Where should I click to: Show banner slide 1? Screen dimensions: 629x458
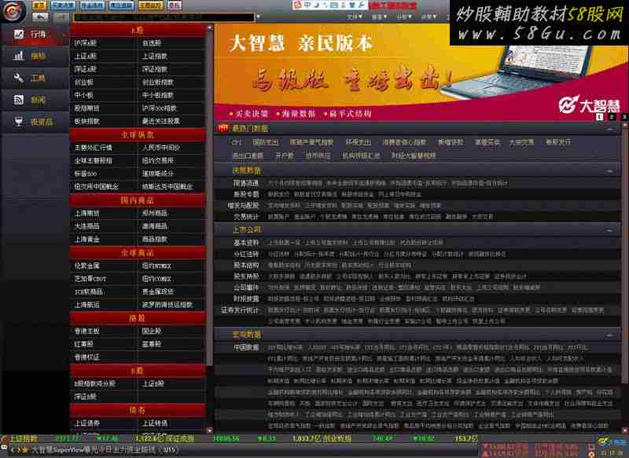600,116
